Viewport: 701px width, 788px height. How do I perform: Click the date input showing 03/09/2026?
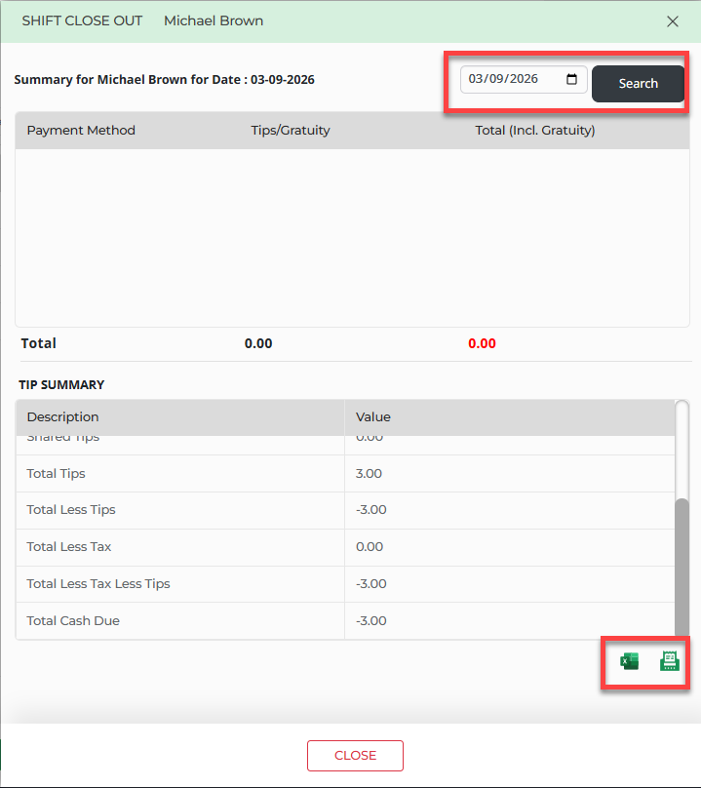(512, 79)
